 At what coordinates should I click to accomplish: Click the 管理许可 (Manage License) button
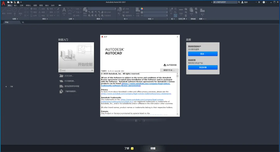169,70
